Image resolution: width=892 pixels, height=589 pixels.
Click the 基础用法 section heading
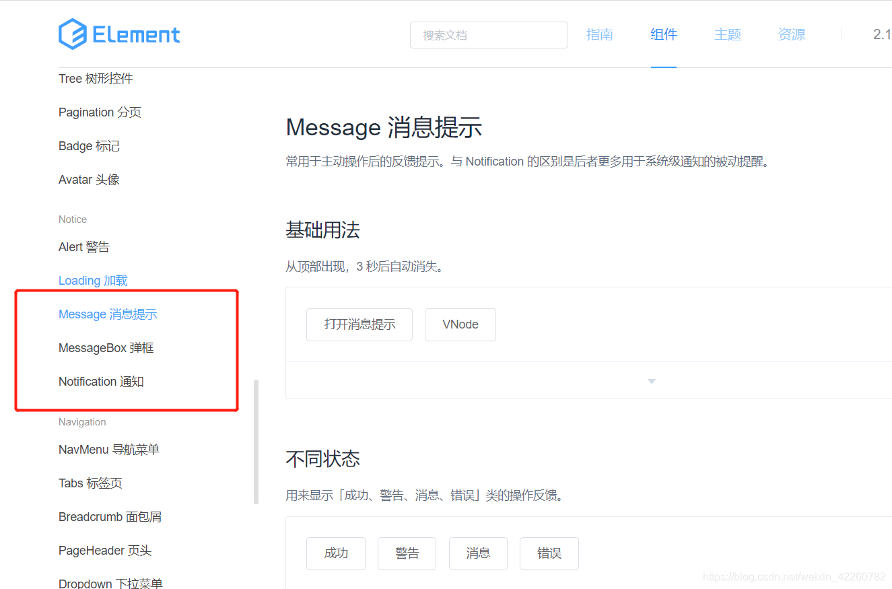323,230
